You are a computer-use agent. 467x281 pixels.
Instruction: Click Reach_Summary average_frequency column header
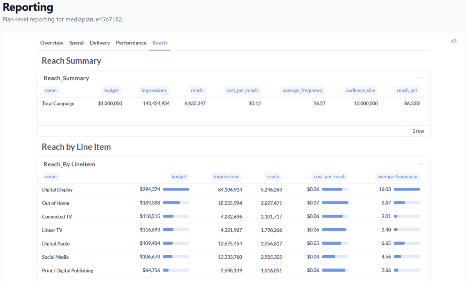(x=302, y=90)
